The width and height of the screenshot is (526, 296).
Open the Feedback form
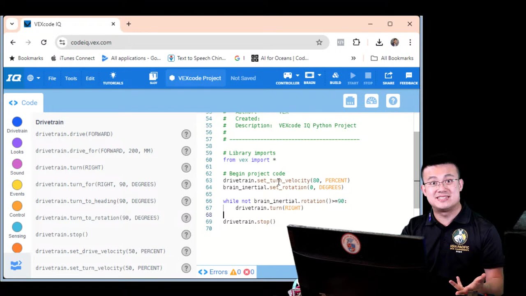pos(409,78)
